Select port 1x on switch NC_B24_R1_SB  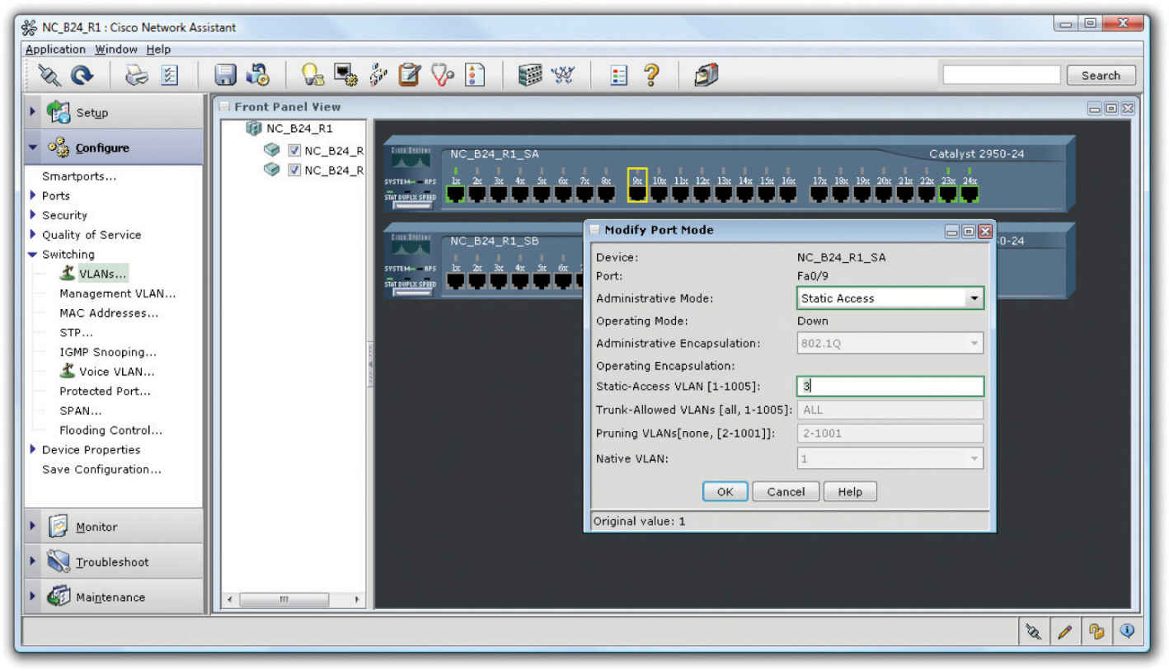(x=456, y=281)
